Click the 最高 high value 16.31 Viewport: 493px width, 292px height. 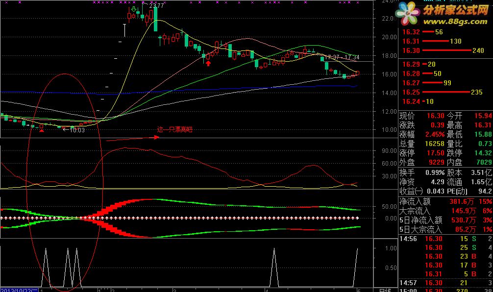click(x=483, y=125)
